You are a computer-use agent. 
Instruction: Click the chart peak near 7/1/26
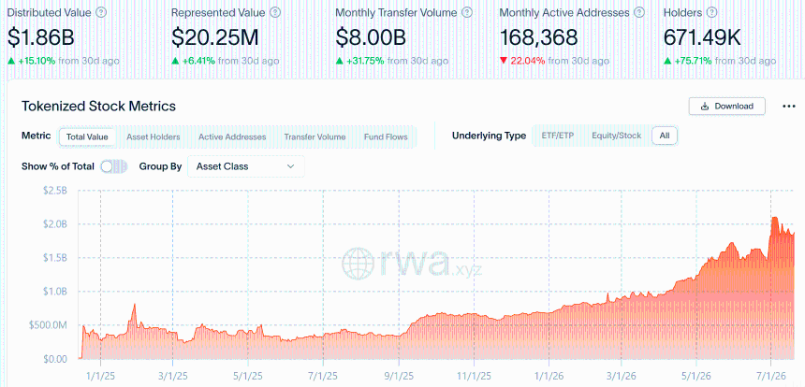774,218
